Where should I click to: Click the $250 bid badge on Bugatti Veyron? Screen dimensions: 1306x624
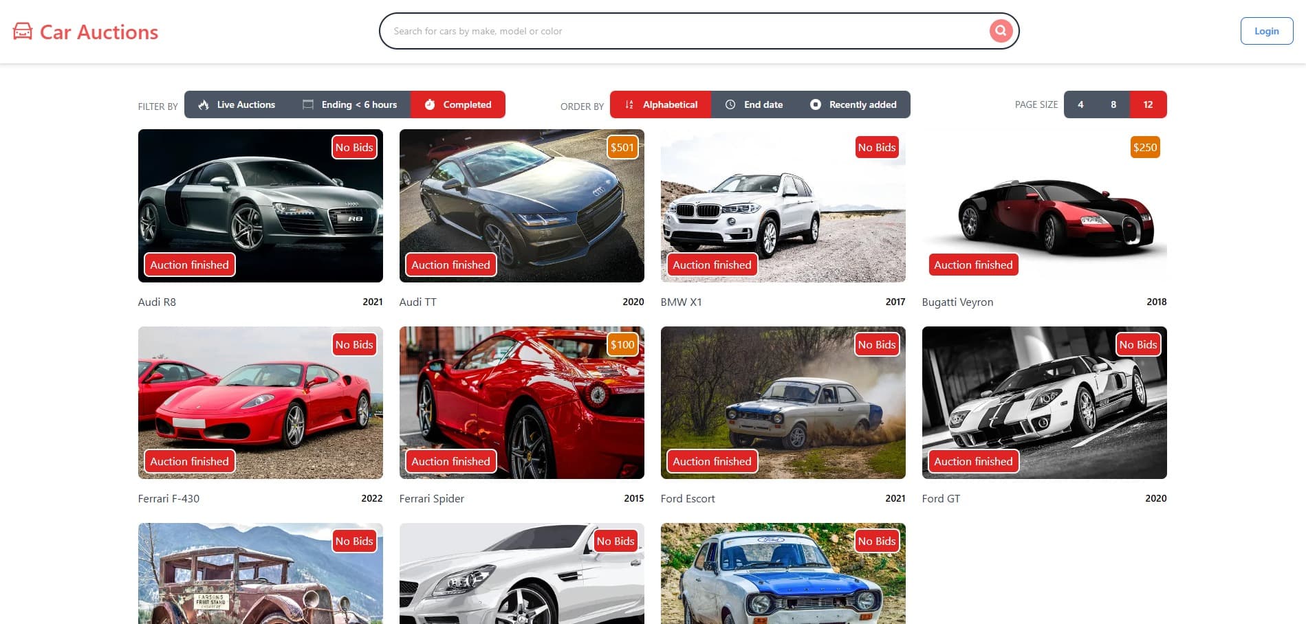coord(1145,147)
